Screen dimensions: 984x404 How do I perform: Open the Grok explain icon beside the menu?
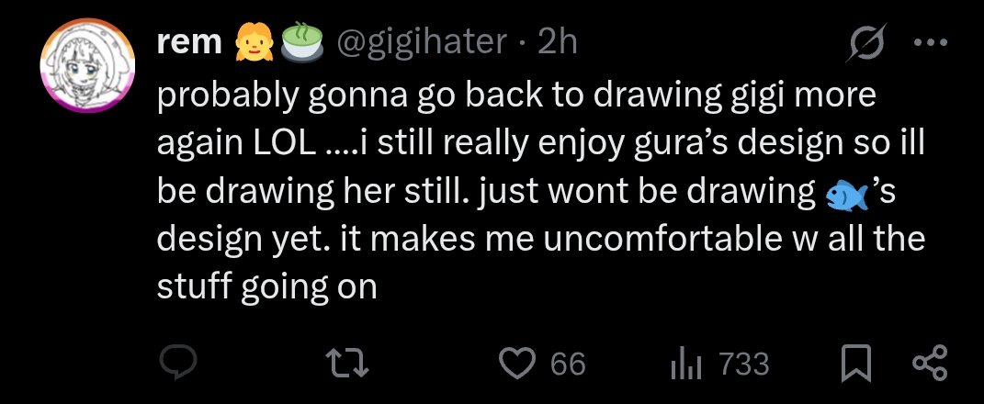pos(867,42)
